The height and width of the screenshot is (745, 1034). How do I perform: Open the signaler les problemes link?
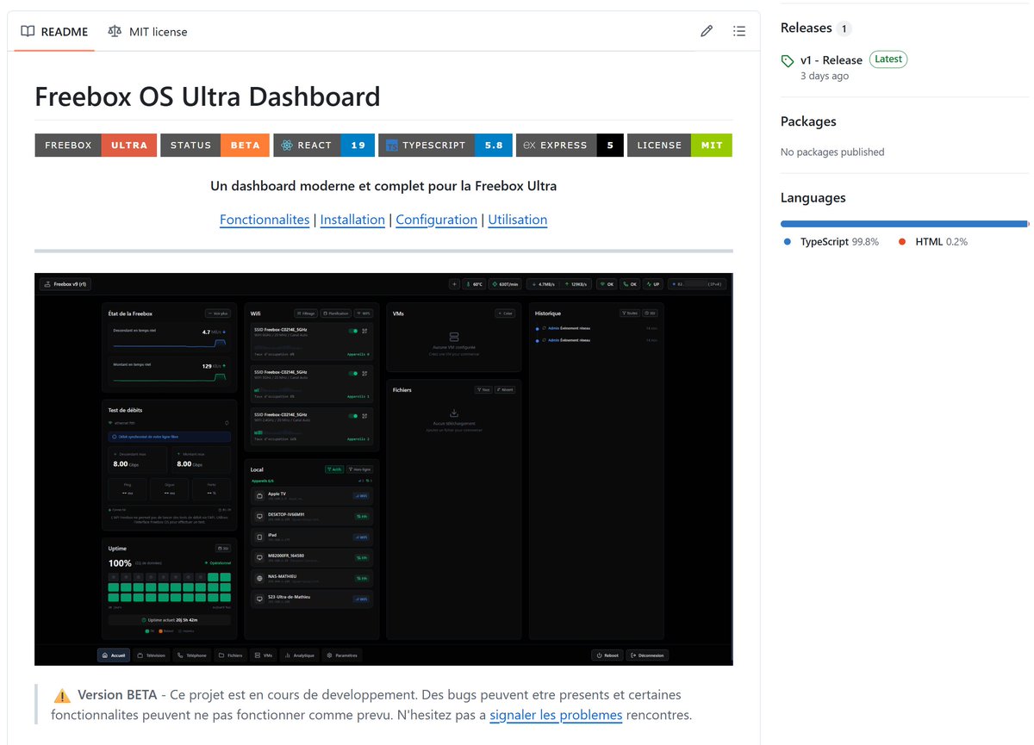coord(556,715)
